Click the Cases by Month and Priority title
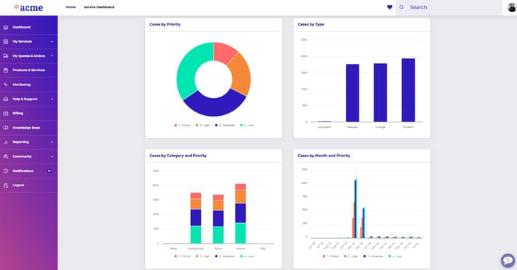Viewport: 517px width, 270px height. (324, 156)
